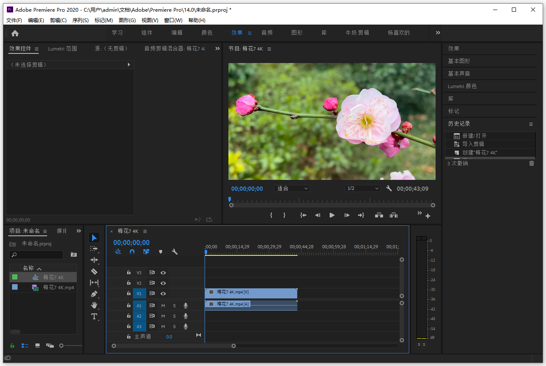Go to Out point in program monitor
This screenshot has width=546, height=366.
point(361,215)
